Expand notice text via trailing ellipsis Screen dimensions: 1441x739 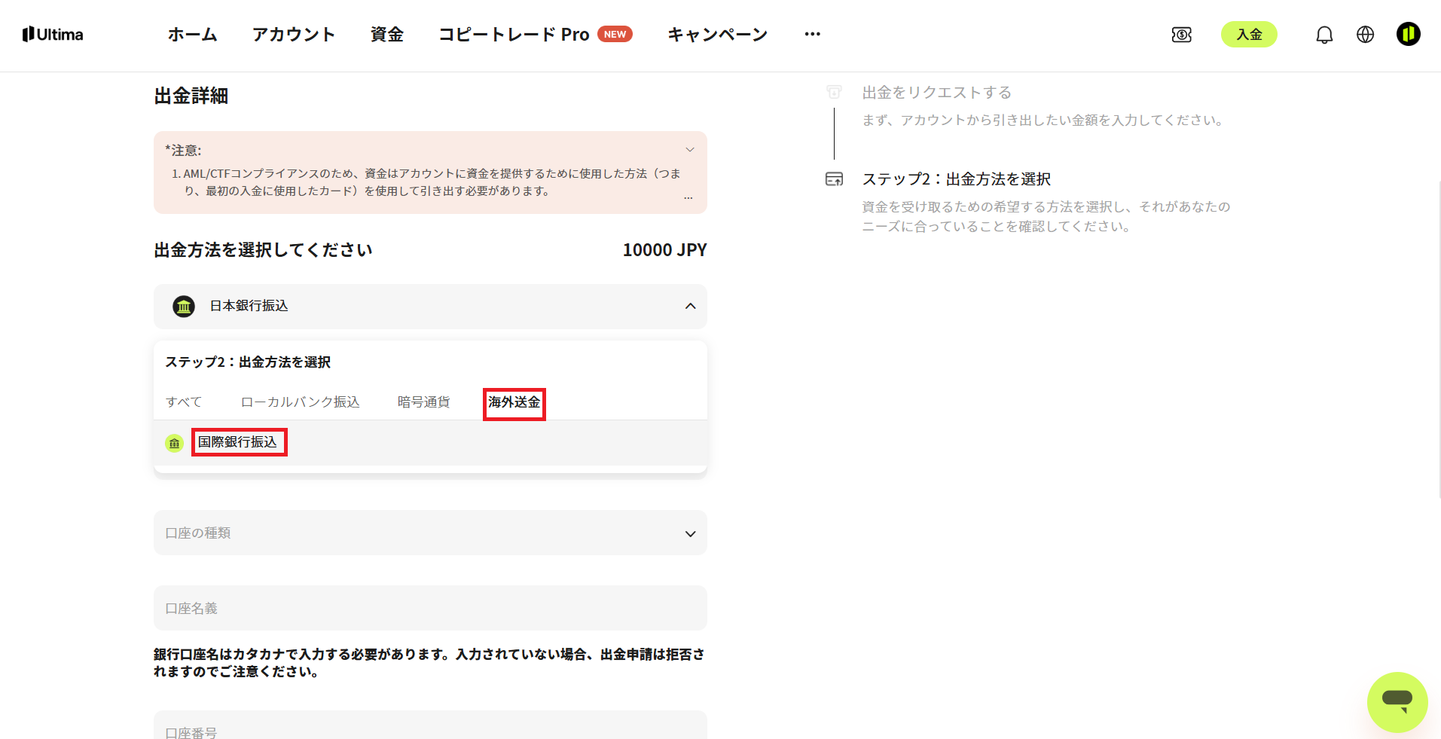(688, 197)
